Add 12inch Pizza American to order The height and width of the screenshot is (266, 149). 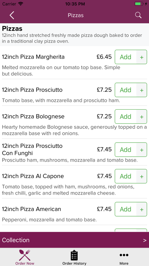[125, 209]
